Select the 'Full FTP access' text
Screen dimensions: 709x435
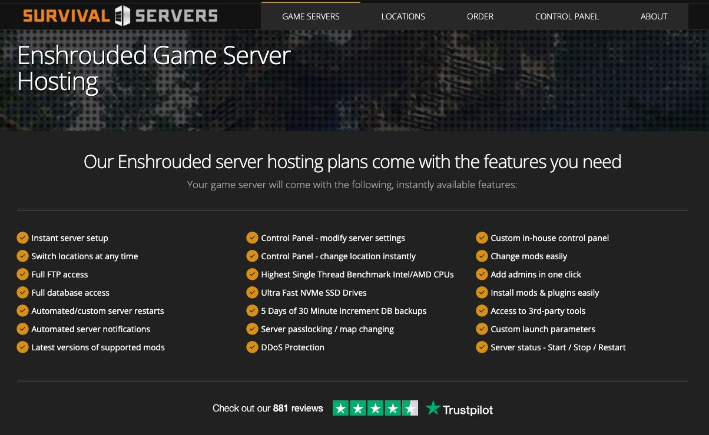pos(59,275)
